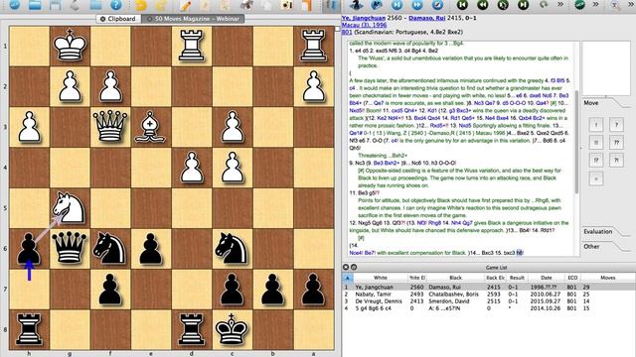This screenshot has width=636, height=357.
Task: Click the pencil edit icon in toolbar
Action: pyautogui.click(x=186, y=5)
